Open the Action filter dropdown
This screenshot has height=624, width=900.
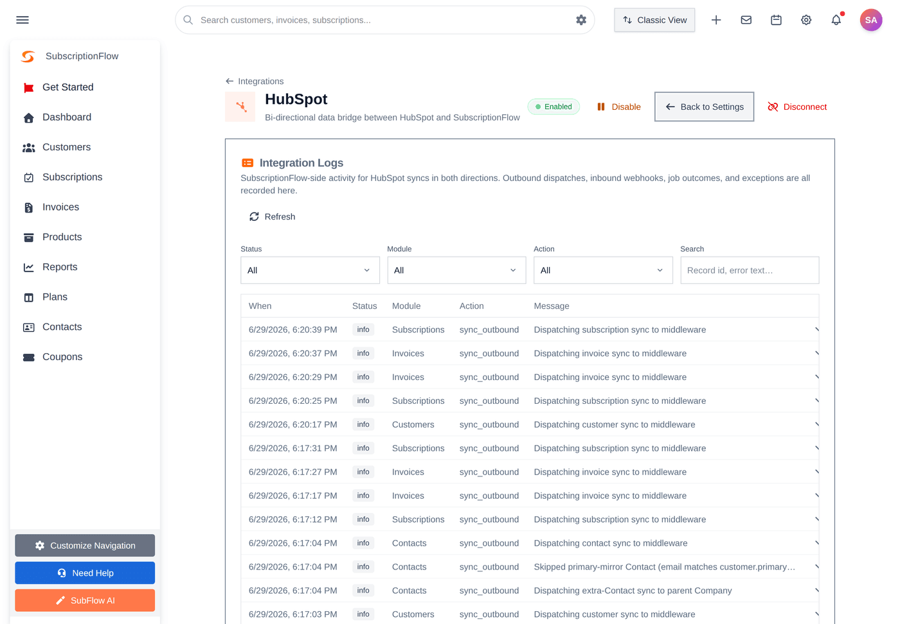point(603,270)
